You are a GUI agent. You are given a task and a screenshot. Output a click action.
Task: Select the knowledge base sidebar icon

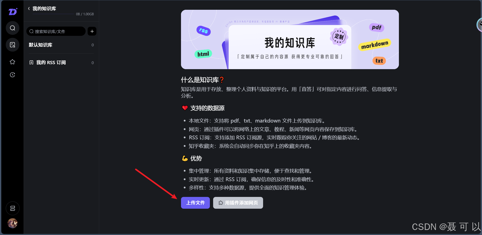click(13, 45)
